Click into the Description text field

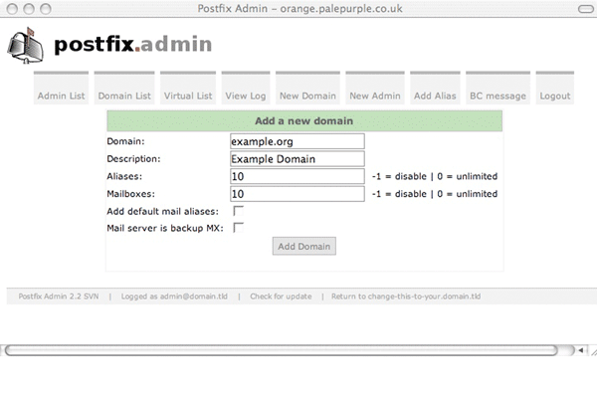pos(297,159)
